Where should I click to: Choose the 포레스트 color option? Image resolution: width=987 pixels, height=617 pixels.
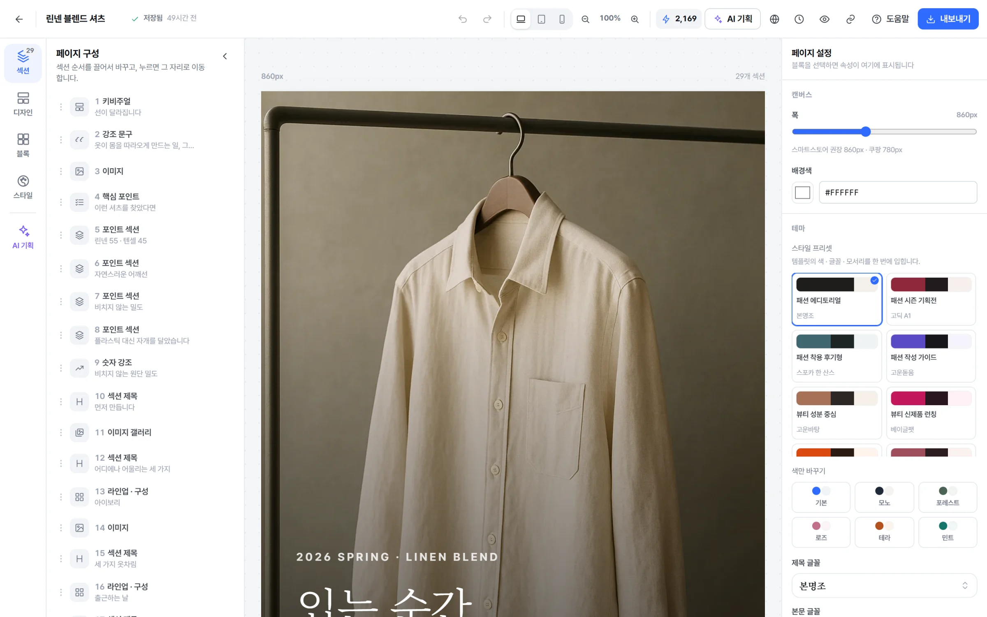tap(948, 496)
